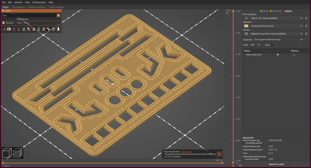Image resolution: width=311 pixels, height=168 pixels.
Task: Select Simple mode
Action: point(264,11)
